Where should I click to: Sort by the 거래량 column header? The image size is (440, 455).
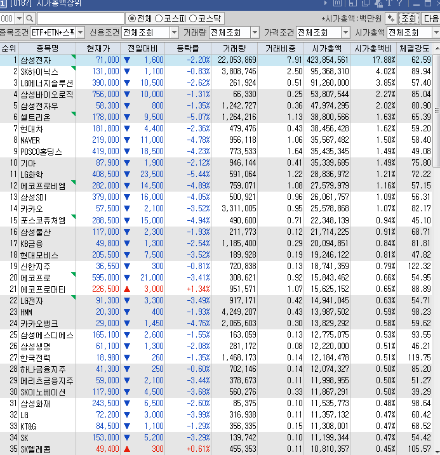point(234,48)
